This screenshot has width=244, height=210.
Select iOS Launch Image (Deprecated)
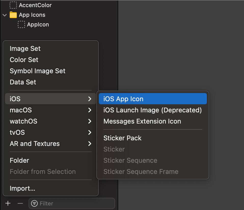[153, 110]
